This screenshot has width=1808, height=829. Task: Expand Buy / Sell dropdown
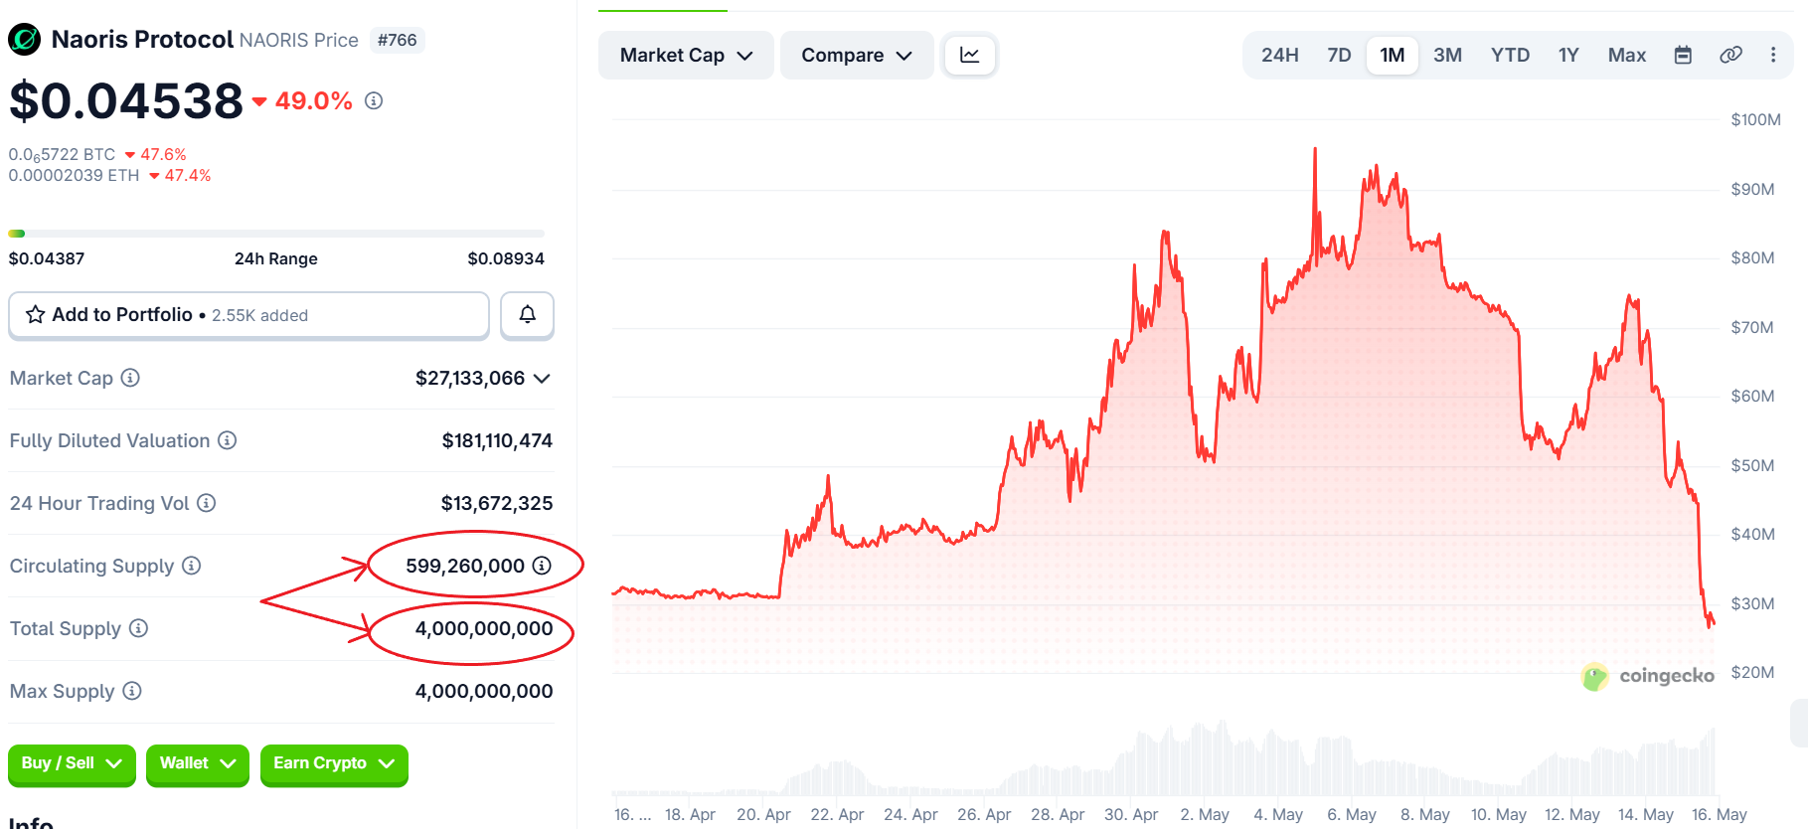coord(72,764)
